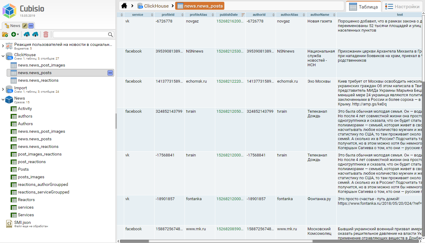
Task: Sort by the authorId column sort arrows
Action: coord(274,15)
